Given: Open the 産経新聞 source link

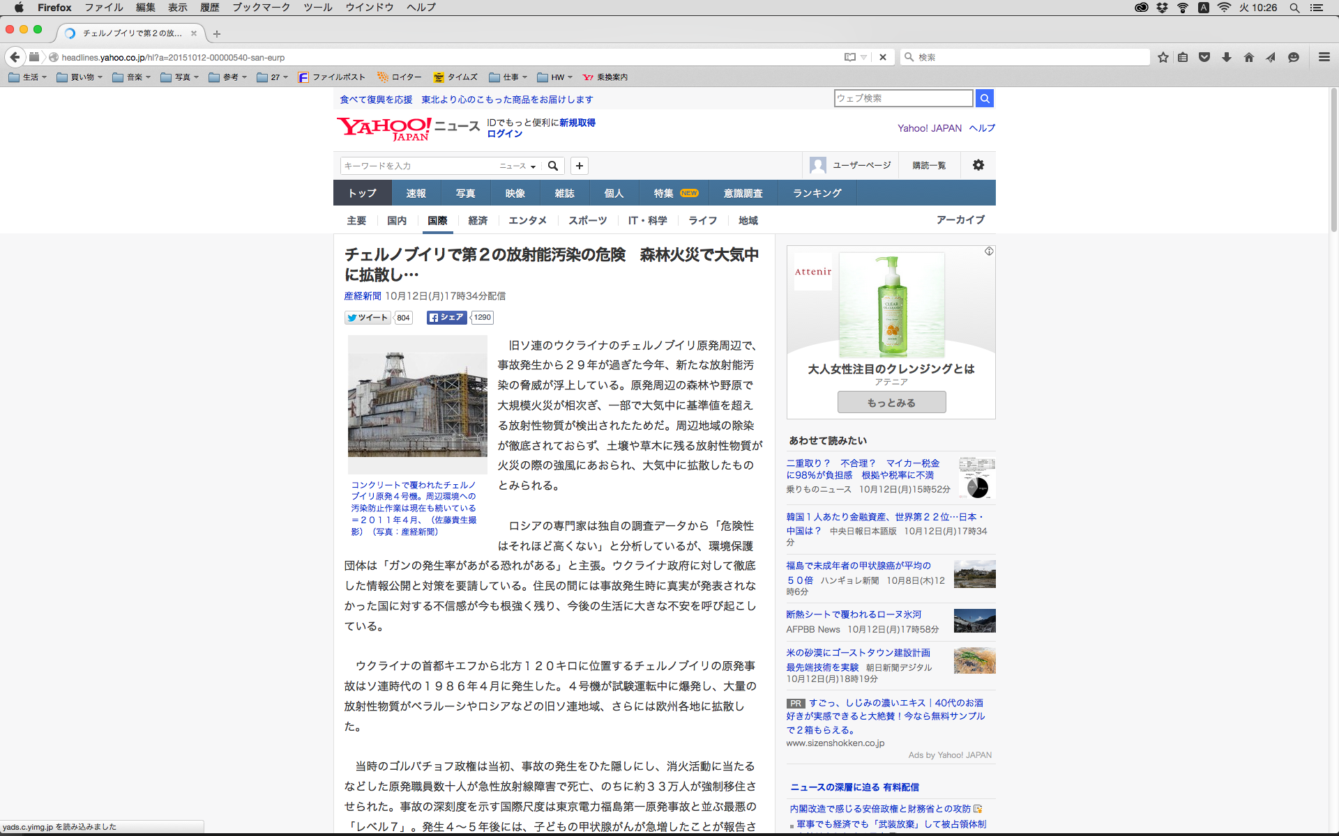Looking at the screenshot, I should tap(363, 296).
